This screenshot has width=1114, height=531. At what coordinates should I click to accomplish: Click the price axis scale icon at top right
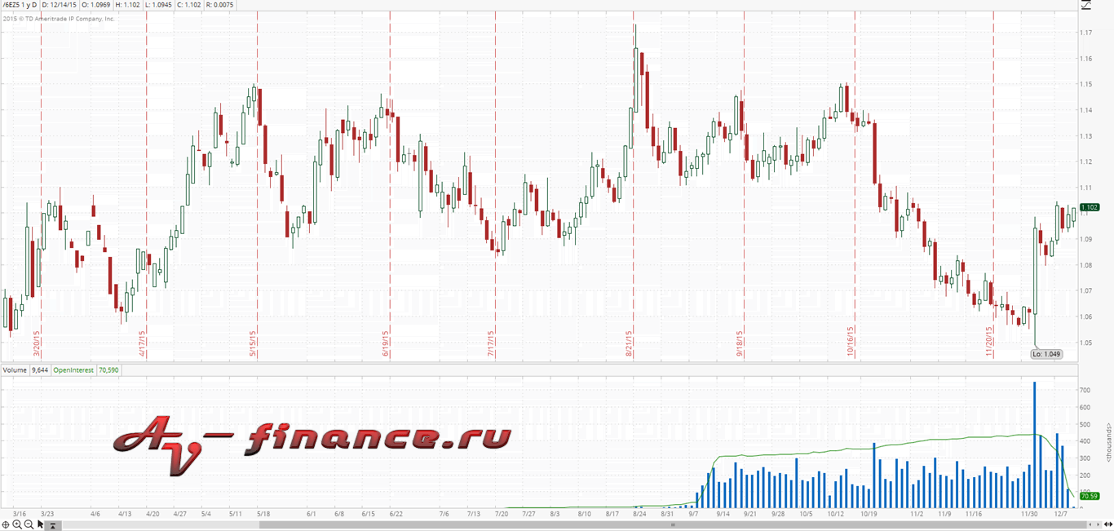pyautogui.click(x=1085, y=5)
